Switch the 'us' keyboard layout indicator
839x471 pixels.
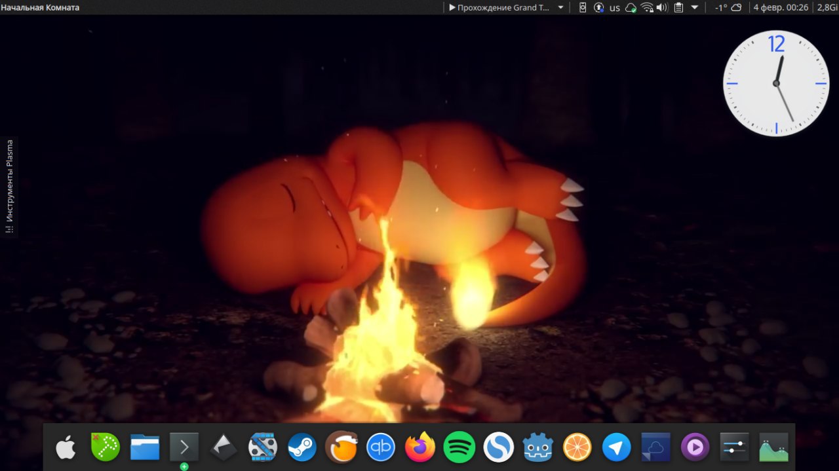(615, 8)
